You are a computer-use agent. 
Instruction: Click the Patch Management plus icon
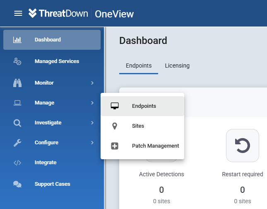point(115,146)
